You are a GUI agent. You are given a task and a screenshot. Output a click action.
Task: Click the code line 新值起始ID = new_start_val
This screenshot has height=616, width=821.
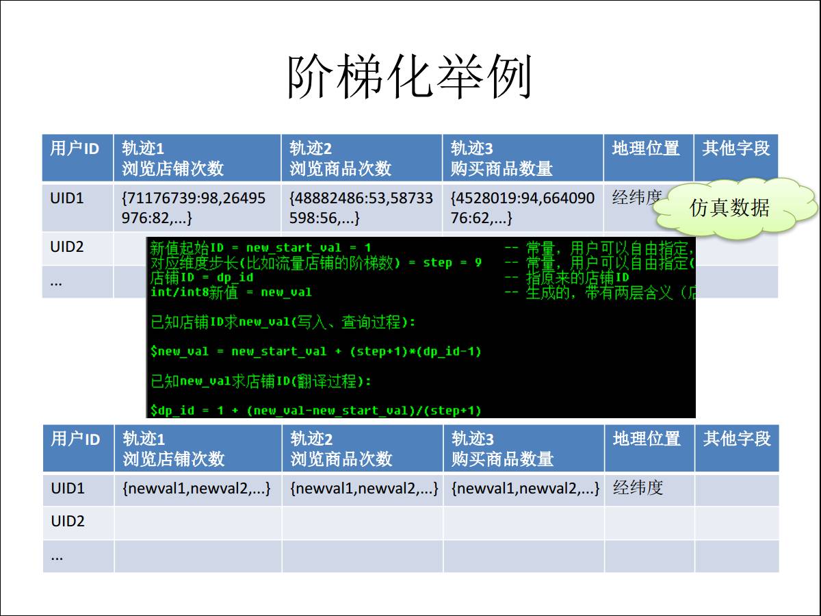(x=260, y=247)
